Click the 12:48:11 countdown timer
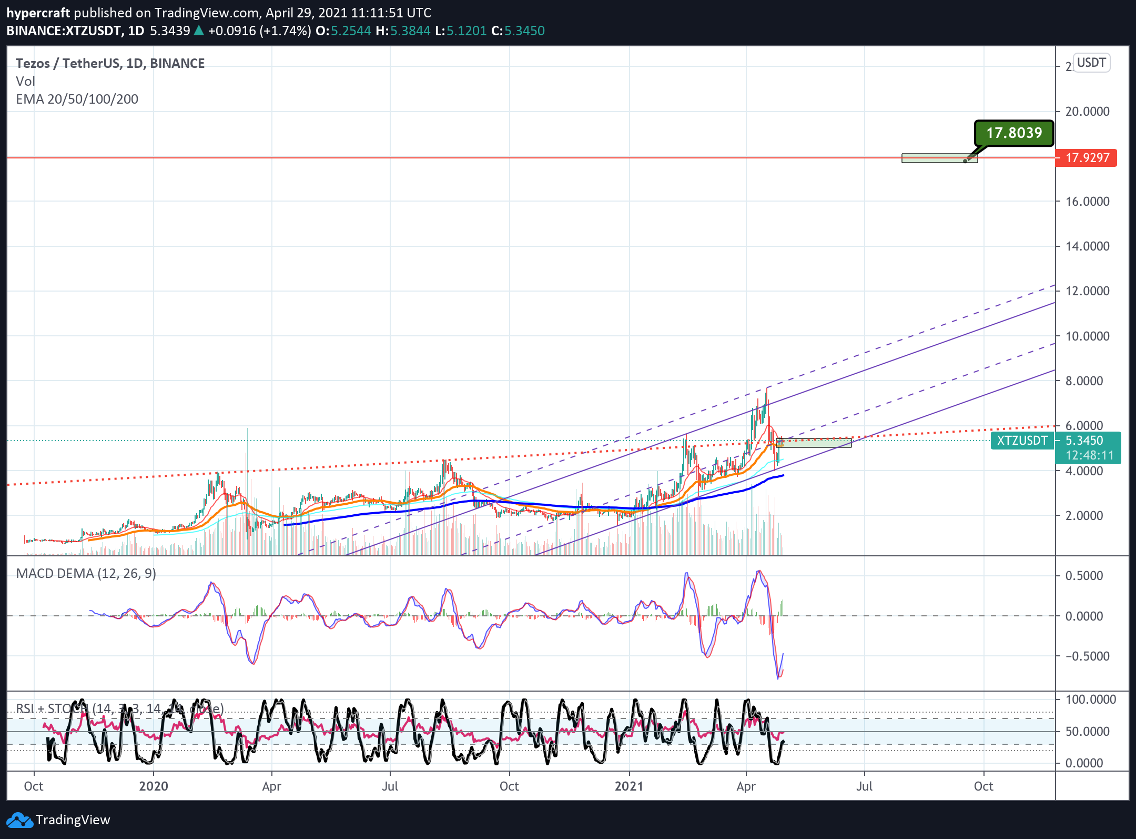1136x839 pixels. point(1089,455)
